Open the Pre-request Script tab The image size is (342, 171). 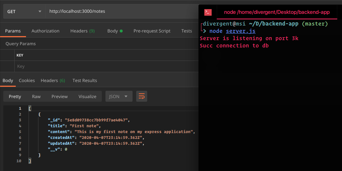[152, 31]
